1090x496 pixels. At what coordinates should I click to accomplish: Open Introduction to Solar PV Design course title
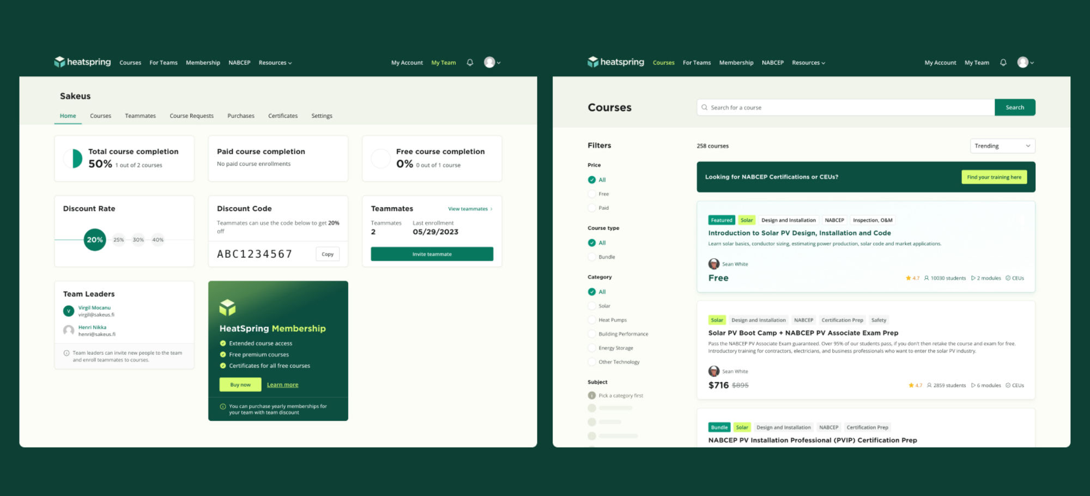pyautogui.click(x=800, y=233)
